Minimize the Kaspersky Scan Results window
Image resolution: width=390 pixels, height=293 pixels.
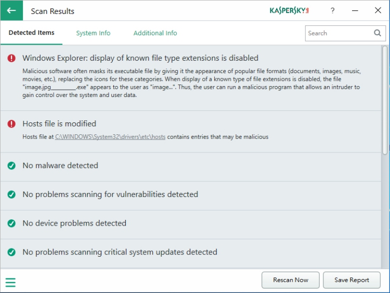[x=355, y=10]
